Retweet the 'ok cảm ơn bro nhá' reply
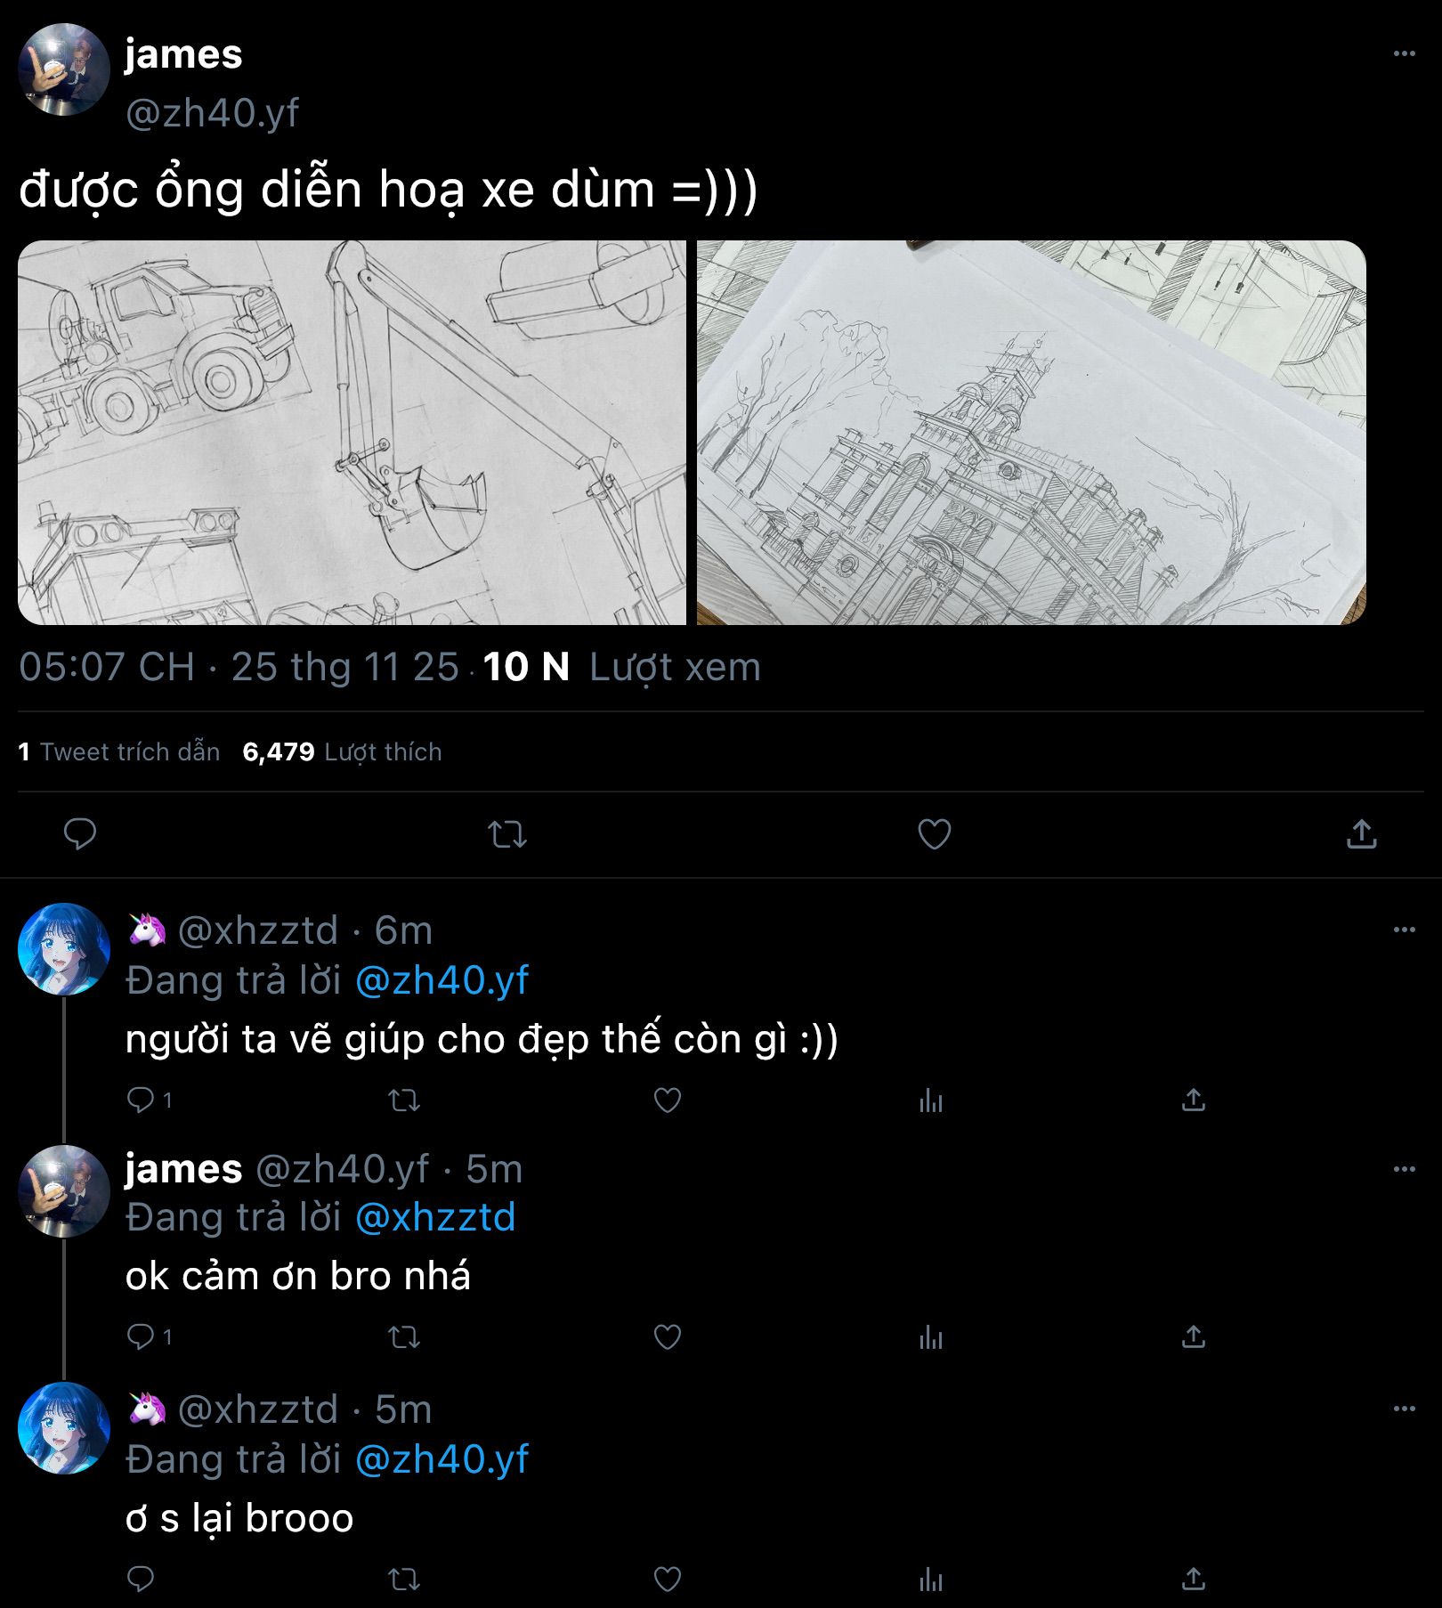The image size is (1442, 1608). pyautogui.click(x=404, y=1337)
